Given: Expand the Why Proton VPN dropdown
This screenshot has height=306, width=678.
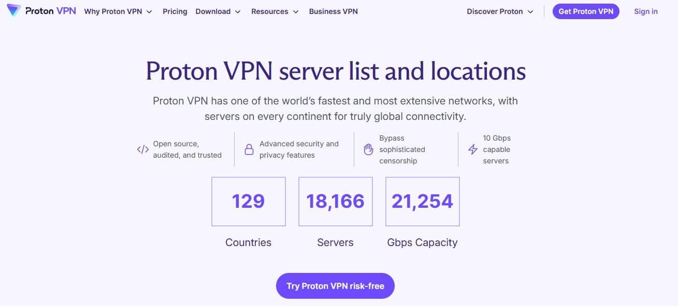Looking at the screenshot, I should pos(118,11).
